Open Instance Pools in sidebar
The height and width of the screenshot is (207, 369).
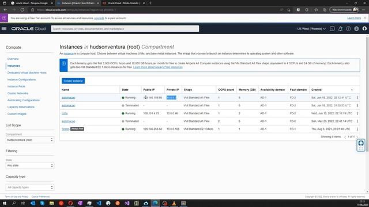tap(16, 86)
